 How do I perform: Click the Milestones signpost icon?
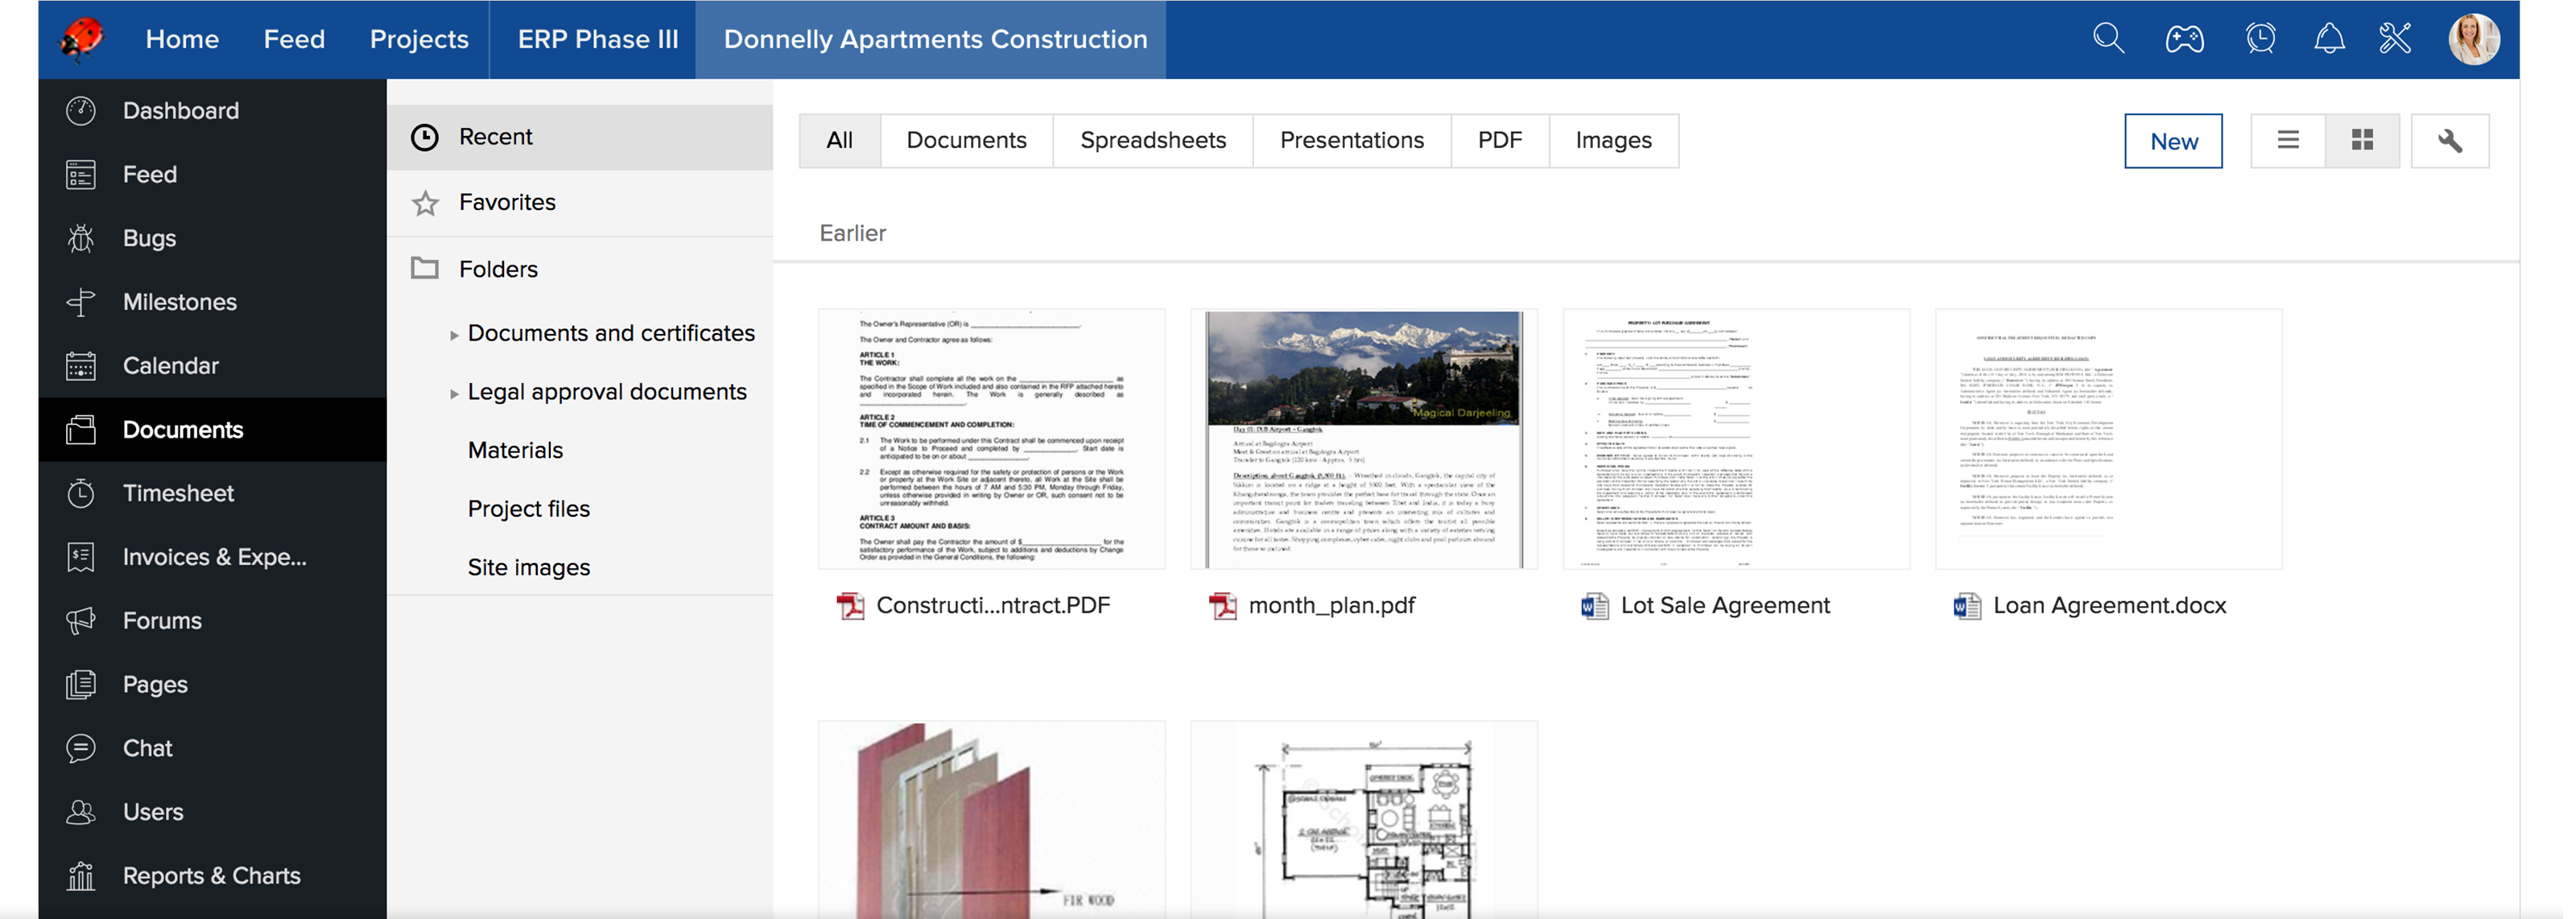(81, 302)
